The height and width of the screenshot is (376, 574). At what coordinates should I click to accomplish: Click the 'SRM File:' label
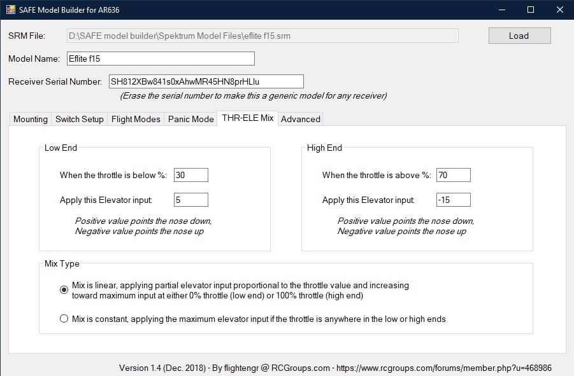coord(27,36)
